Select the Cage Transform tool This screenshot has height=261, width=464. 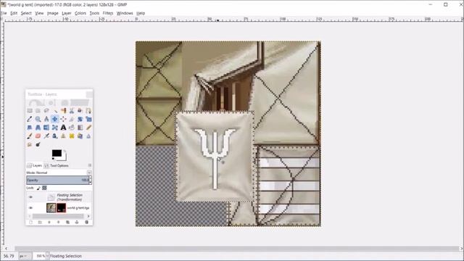pos(55,128)
